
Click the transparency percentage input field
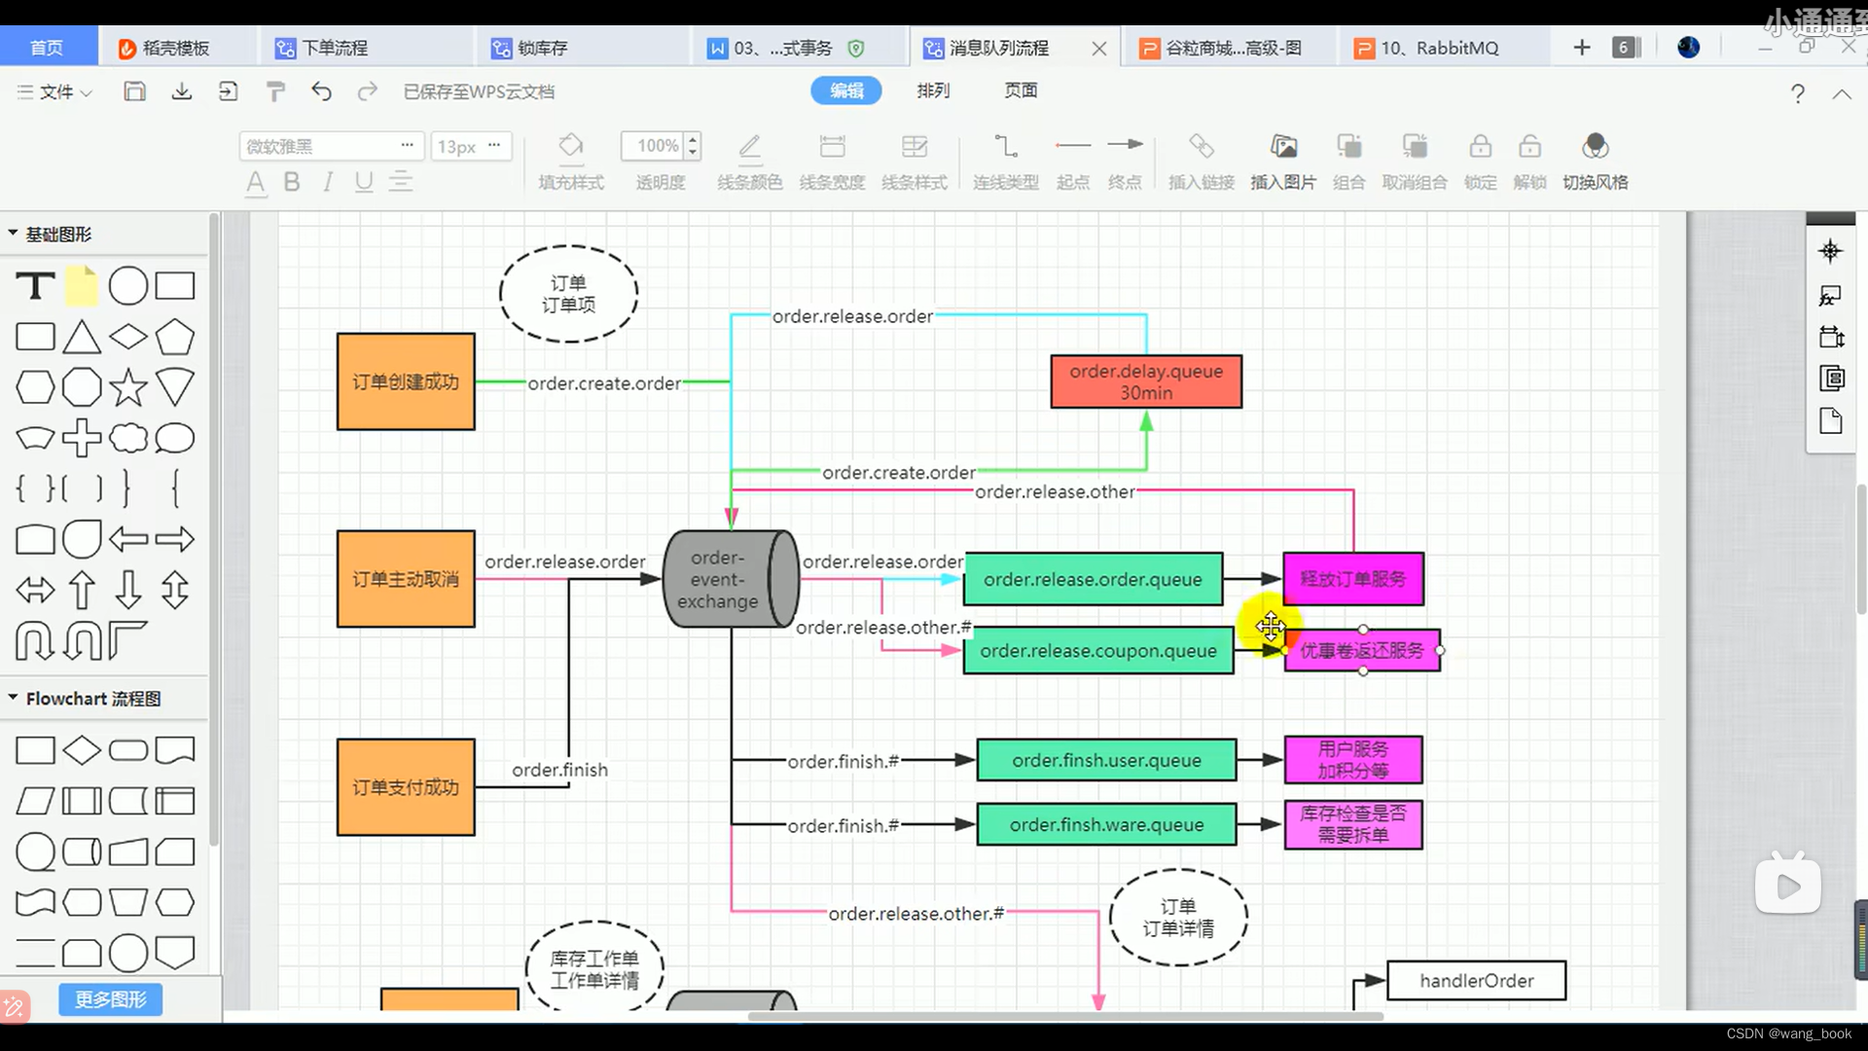pos(654,146)
